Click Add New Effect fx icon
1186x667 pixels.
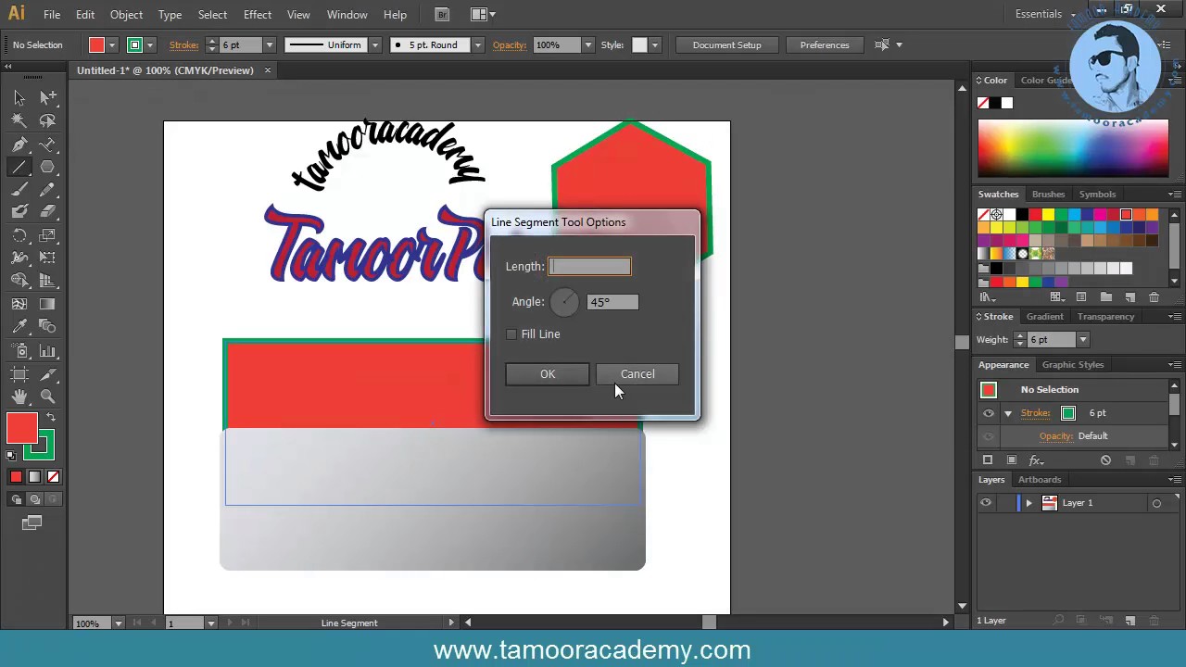(x=1036, y=460)
